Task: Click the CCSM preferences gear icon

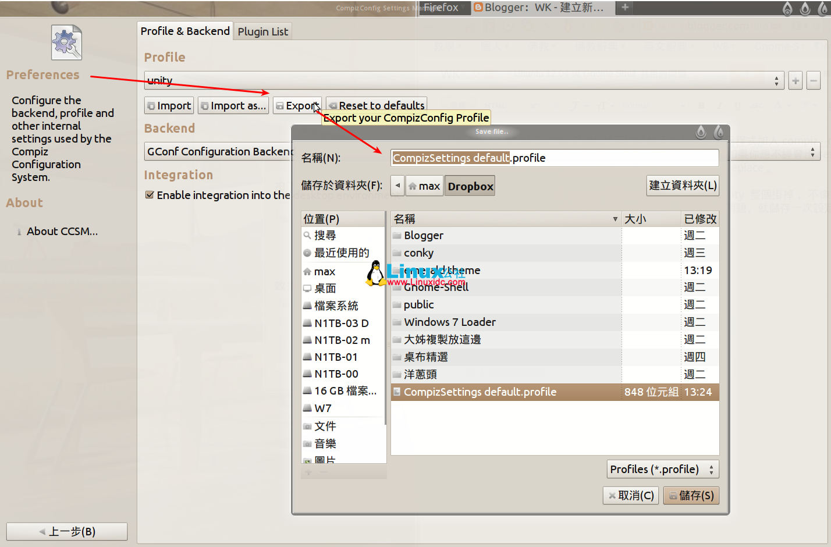Action: [x=66, y=42]
